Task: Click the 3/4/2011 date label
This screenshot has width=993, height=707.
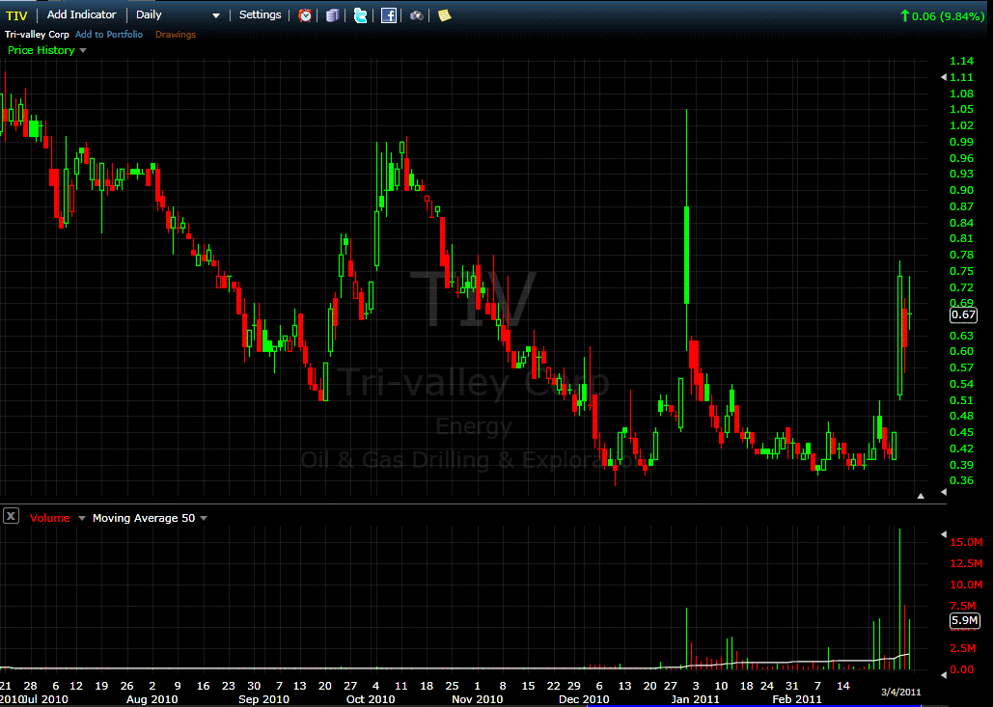Action: (x=901, y=692)
